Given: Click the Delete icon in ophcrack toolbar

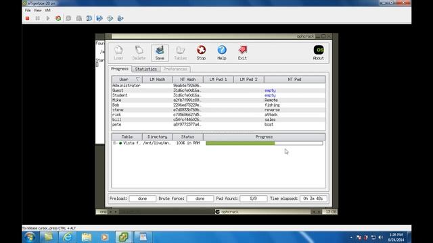Looking at the screenshot, I should point(139,53).
